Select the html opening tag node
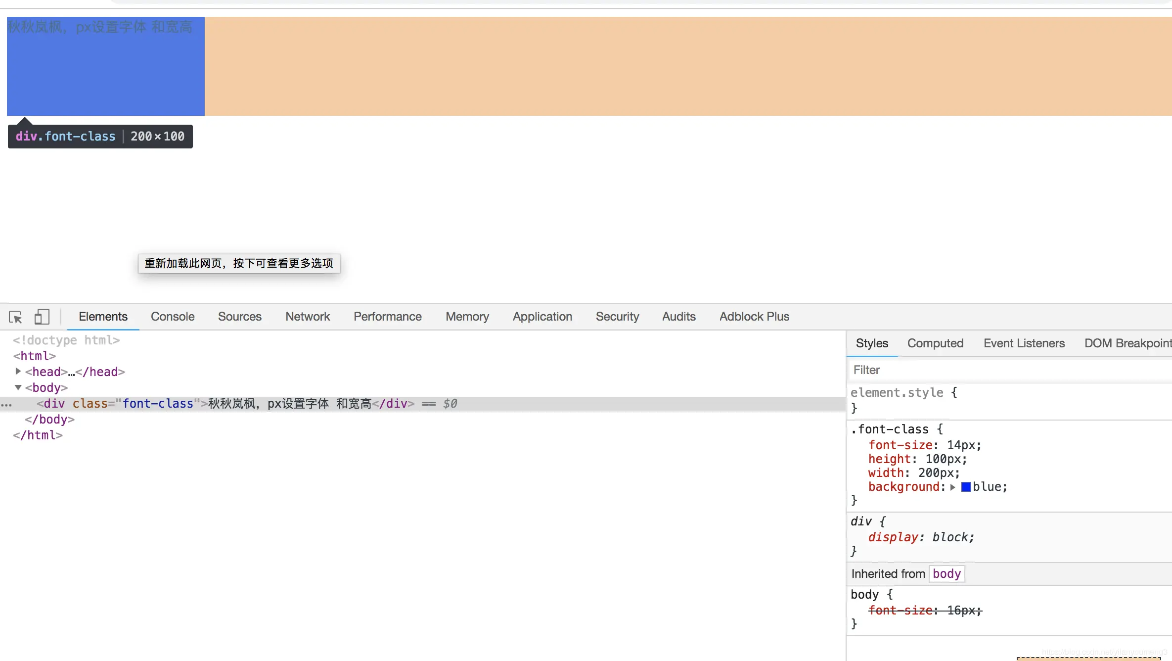The width and height of the screenshot is (1172, 661). tap(34, 356)
